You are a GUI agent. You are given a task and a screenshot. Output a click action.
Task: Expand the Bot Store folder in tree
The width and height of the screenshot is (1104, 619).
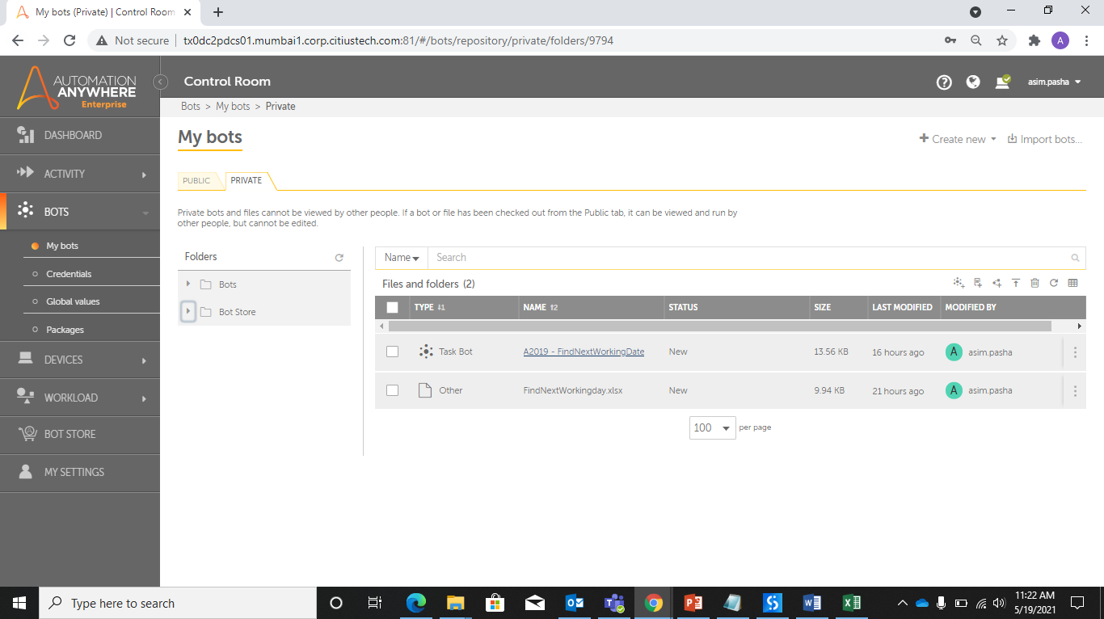(x=188, y=312)
